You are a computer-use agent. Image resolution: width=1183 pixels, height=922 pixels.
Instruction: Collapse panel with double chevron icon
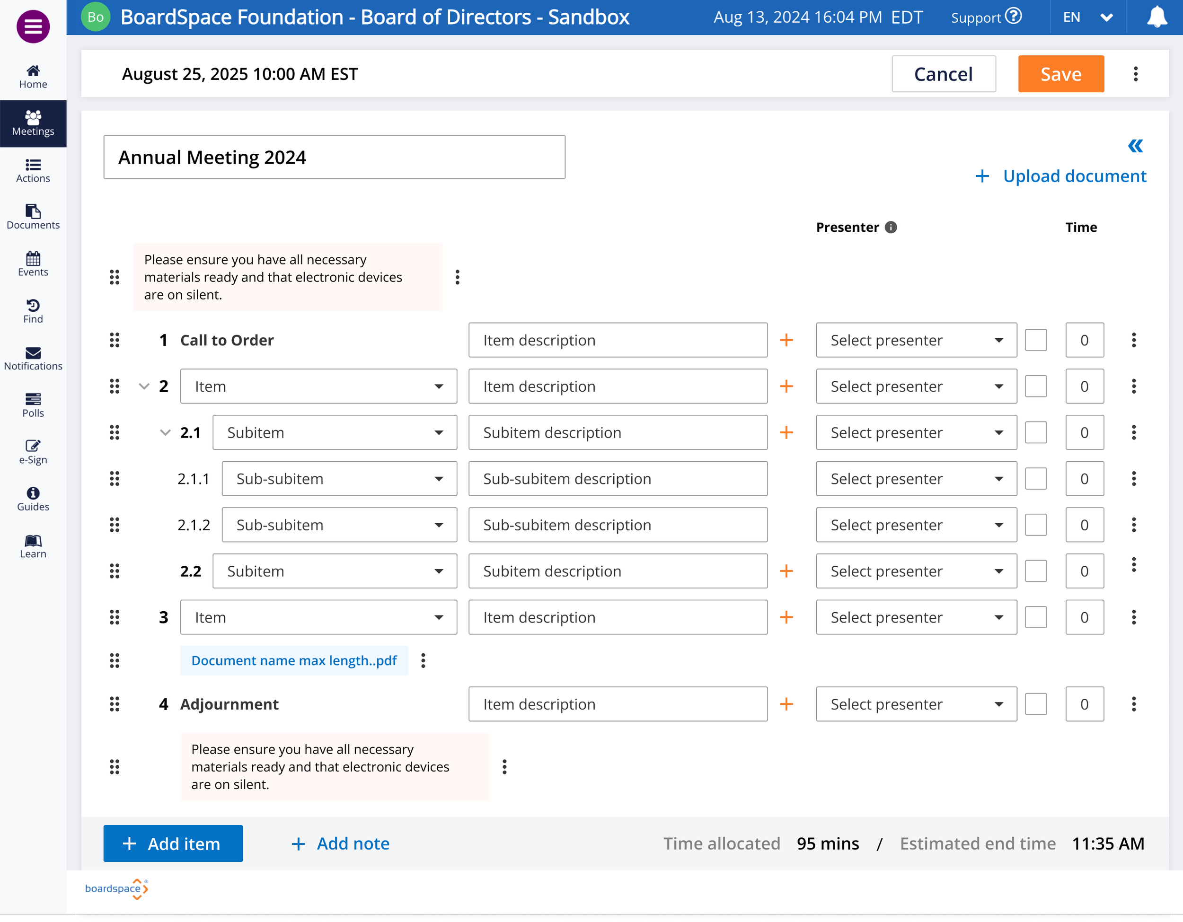[x=1135, y=146]
